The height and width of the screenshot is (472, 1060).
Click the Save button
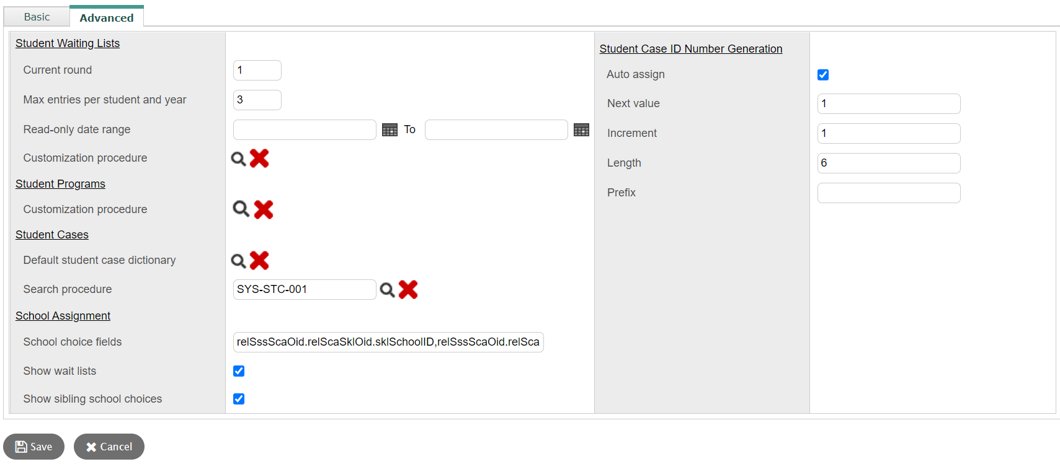(33, 447)
